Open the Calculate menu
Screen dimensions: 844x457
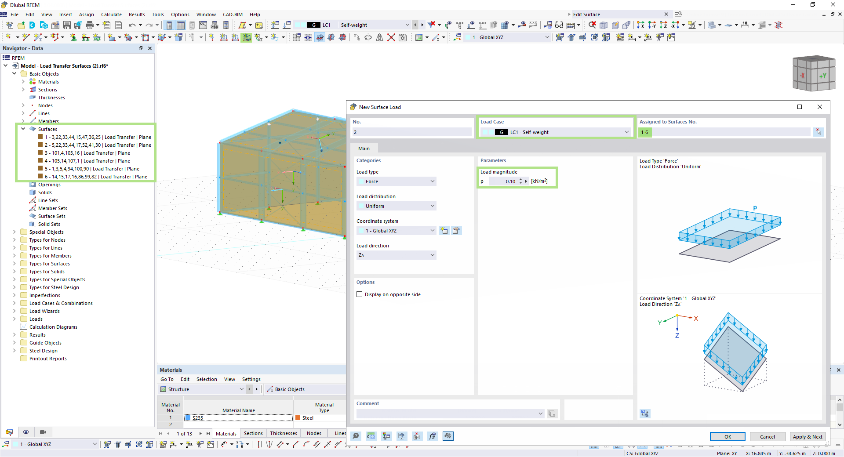pos(111,15)
